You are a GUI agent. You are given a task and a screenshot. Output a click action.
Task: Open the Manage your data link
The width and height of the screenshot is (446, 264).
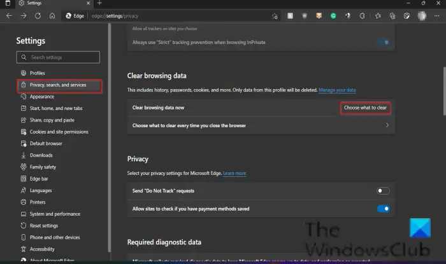[337, 90]
